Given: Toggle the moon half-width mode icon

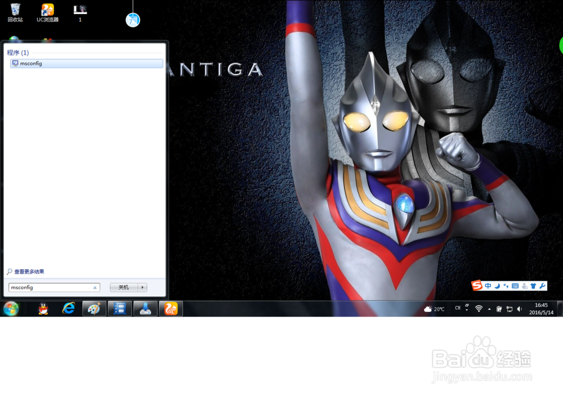Looking at the screenshot, I should (x=497, y=286).
